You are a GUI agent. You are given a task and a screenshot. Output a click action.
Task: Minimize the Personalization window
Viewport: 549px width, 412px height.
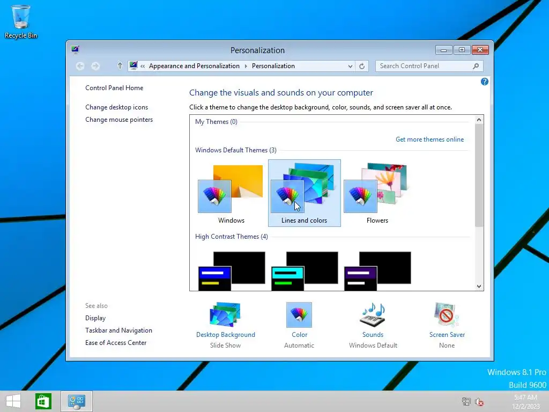[x=443, y=50]
